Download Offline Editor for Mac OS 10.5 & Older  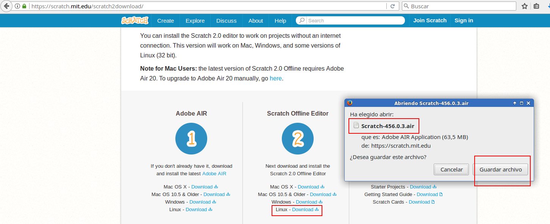click(x=323, y=194)
